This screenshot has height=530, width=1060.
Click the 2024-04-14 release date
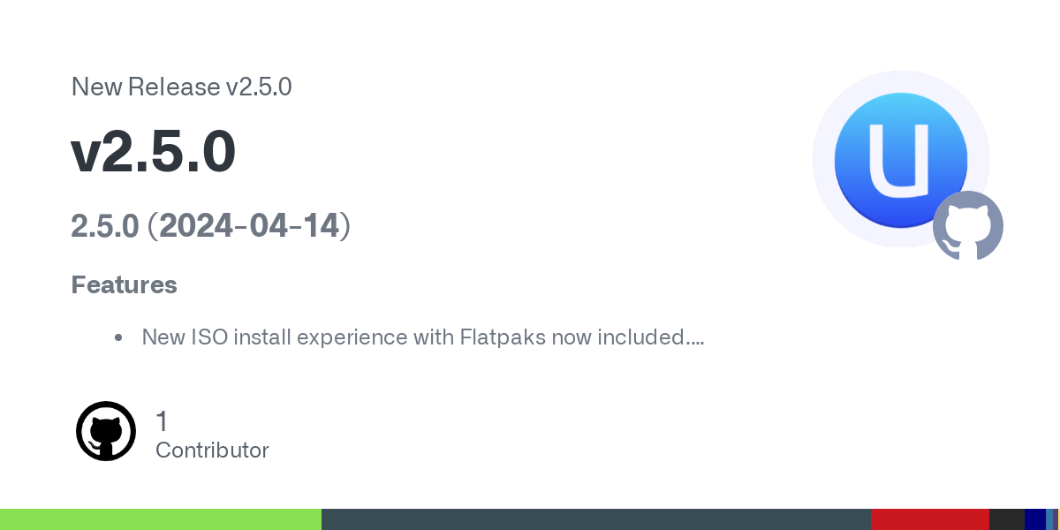point(249,226)
